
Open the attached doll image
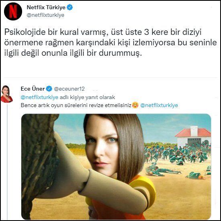116,166
